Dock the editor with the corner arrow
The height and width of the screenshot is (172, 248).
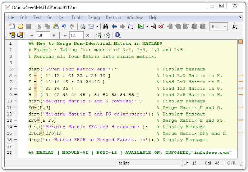(240, 17)
